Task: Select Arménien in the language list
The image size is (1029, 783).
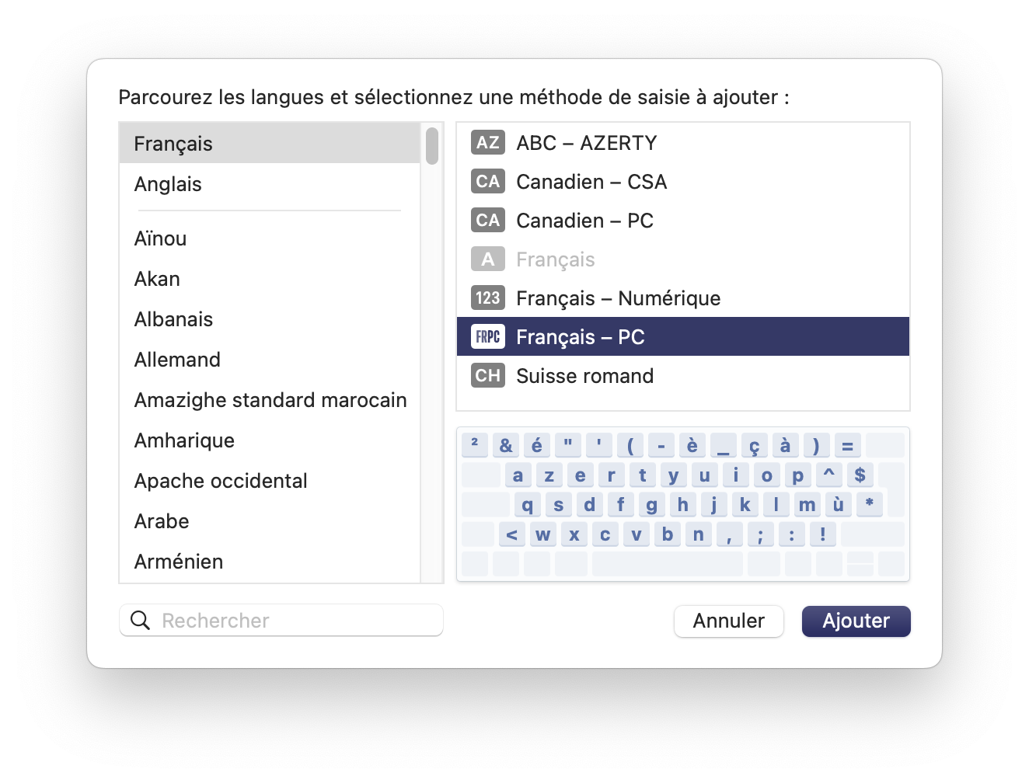Action: click(x=270, y=562)
